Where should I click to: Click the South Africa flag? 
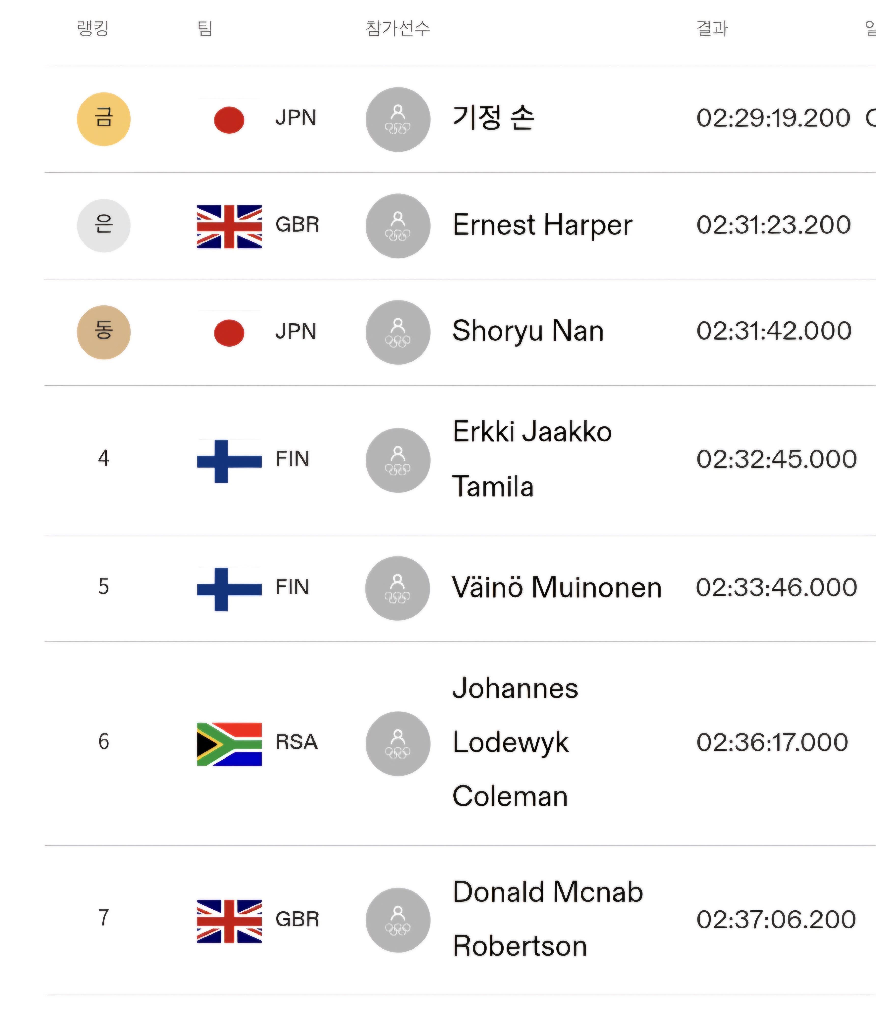point(229,744)
